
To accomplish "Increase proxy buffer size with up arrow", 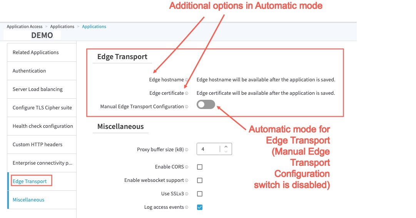I will tap(226, 146).
